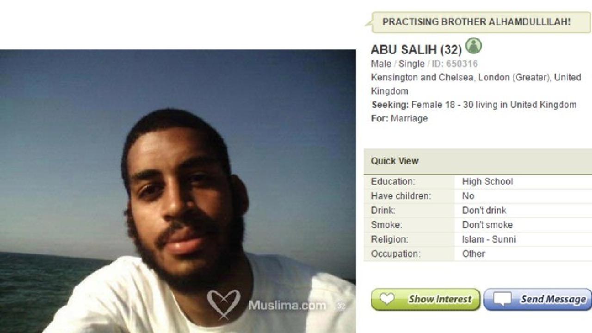Image resolution: width=592 pixels, height=333 pixels.
Task: Click the profile name ABU SALIH
Action: (404, 50)
